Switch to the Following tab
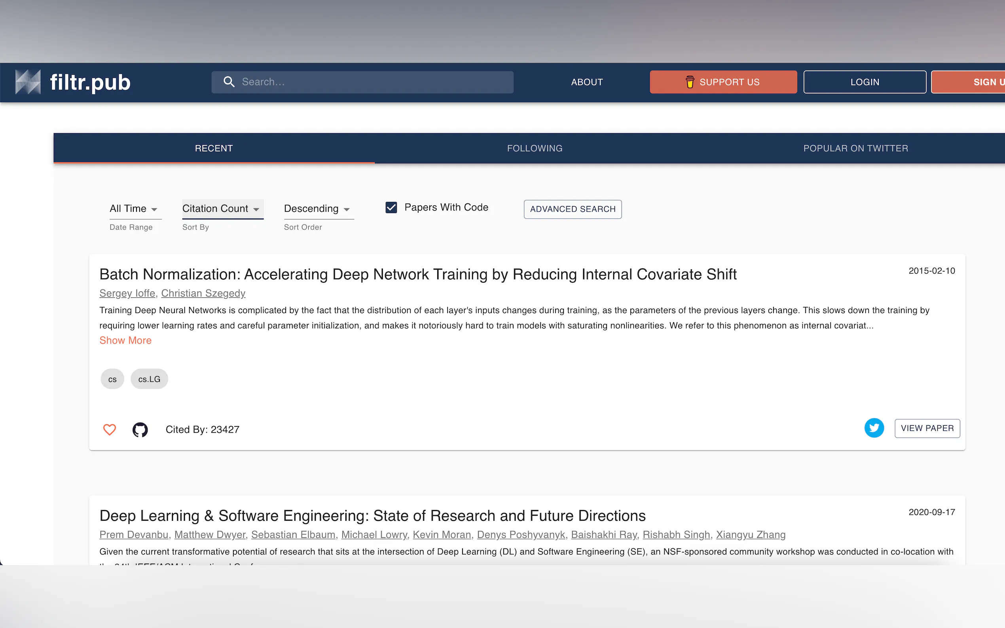Screen dimensions: 1005x628 click(534, 148)
